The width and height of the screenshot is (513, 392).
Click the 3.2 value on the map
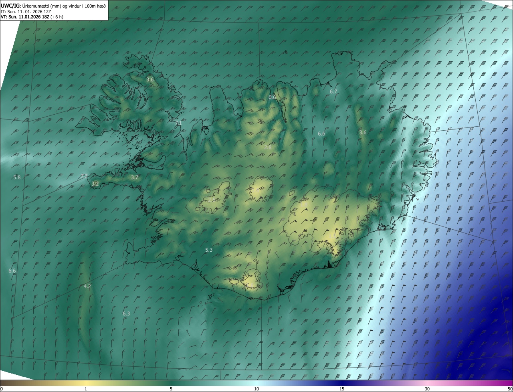[x=95, y=184]
